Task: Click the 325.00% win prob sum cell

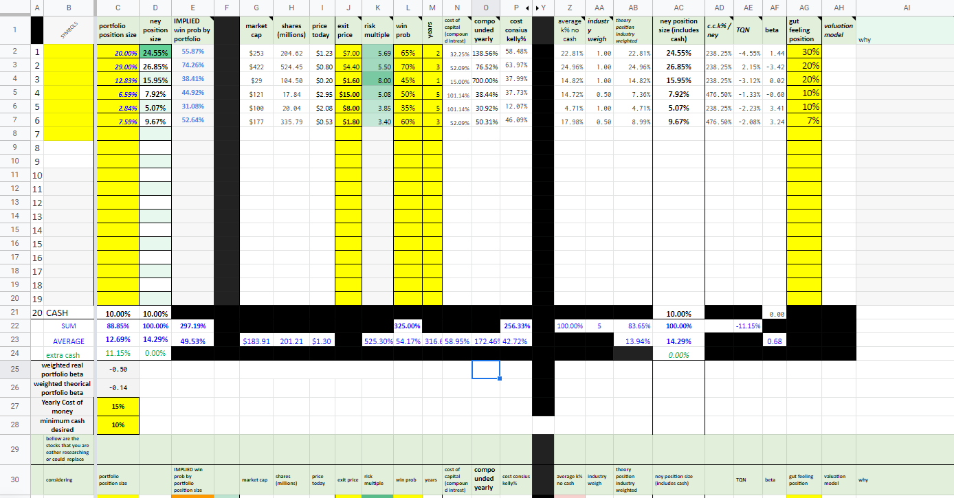Action: (408, 326)
